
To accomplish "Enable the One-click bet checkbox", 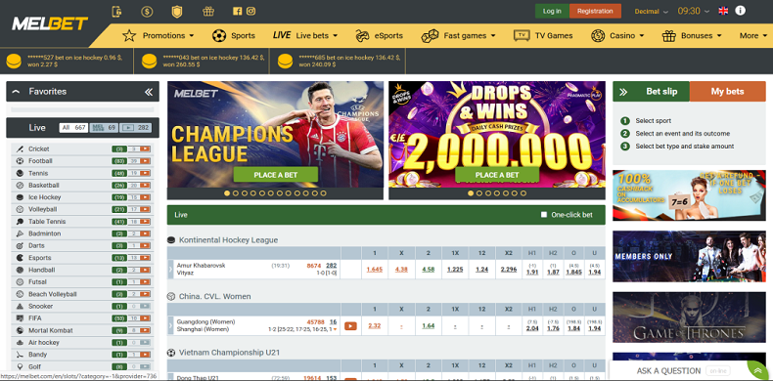I will [544, 215].
